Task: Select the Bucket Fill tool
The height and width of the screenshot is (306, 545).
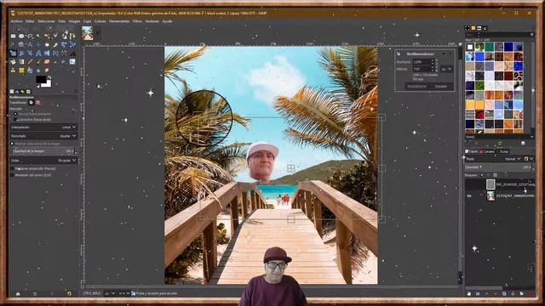Action: click(14, 62)
